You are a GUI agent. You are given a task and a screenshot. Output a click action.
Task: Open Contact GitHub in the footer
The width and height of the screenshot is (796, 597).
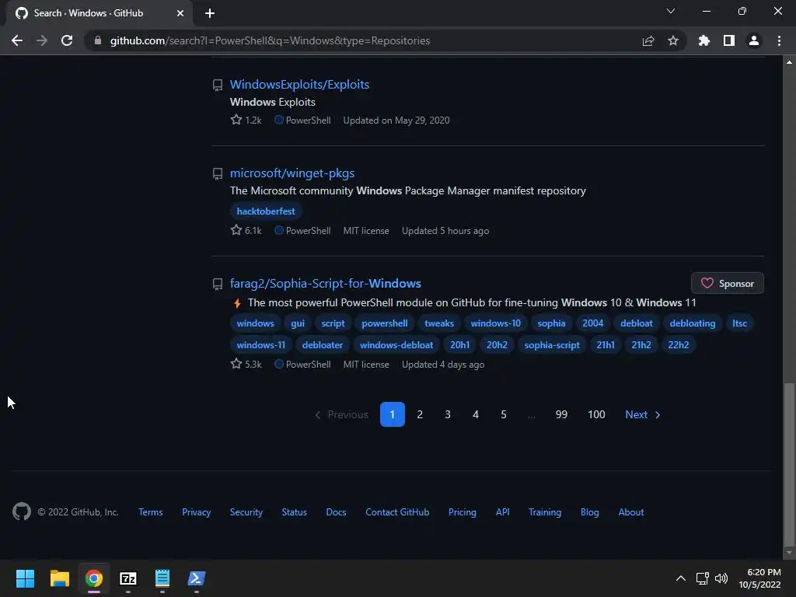397,511
